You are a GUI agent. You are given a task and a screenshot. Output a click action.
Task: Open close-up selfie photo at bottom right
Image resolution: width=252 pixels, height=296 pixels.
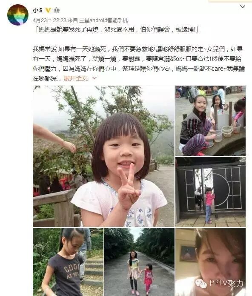tap(211, 262)
